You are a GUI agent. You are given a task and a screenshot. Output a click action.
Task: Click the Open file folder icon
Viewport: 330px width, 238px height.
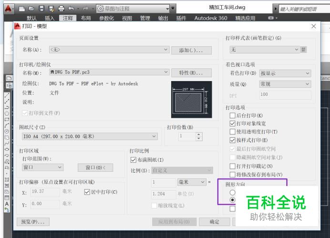(31, 9)
